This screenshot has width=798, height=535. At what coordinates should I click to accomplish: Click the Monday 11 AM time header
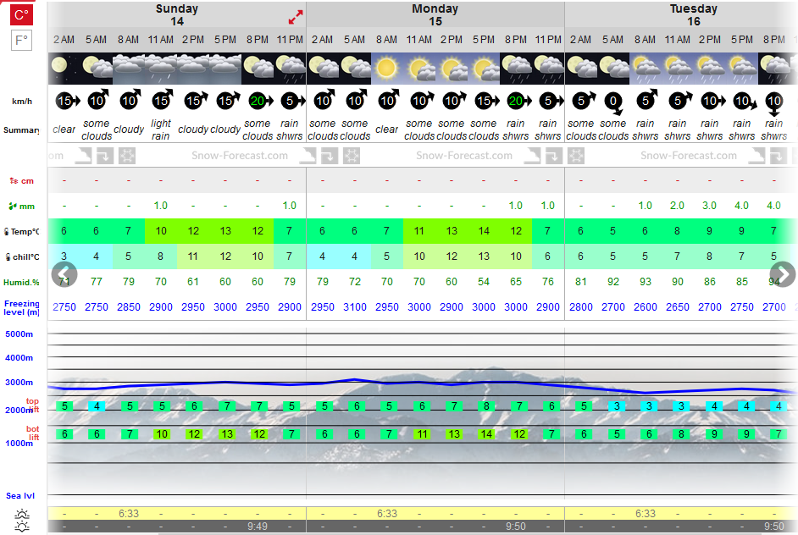[x=418, y=40]
